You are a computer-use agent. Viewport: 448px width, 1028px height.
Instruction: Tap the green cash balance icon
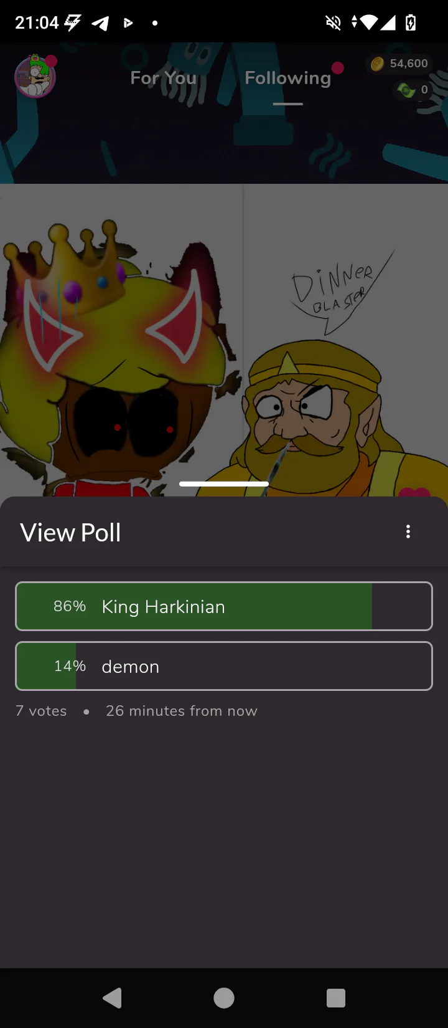click(406, 91)
